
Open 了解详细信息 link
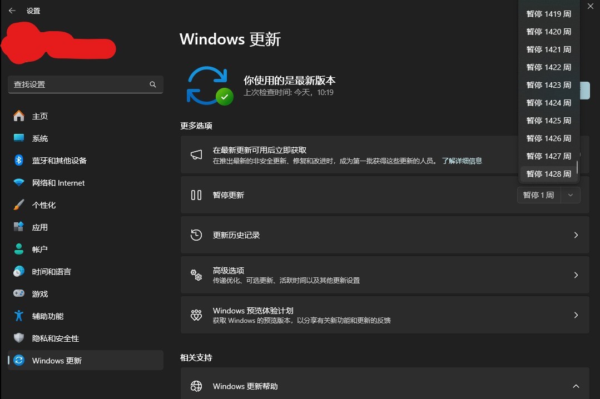coord(463,161)
